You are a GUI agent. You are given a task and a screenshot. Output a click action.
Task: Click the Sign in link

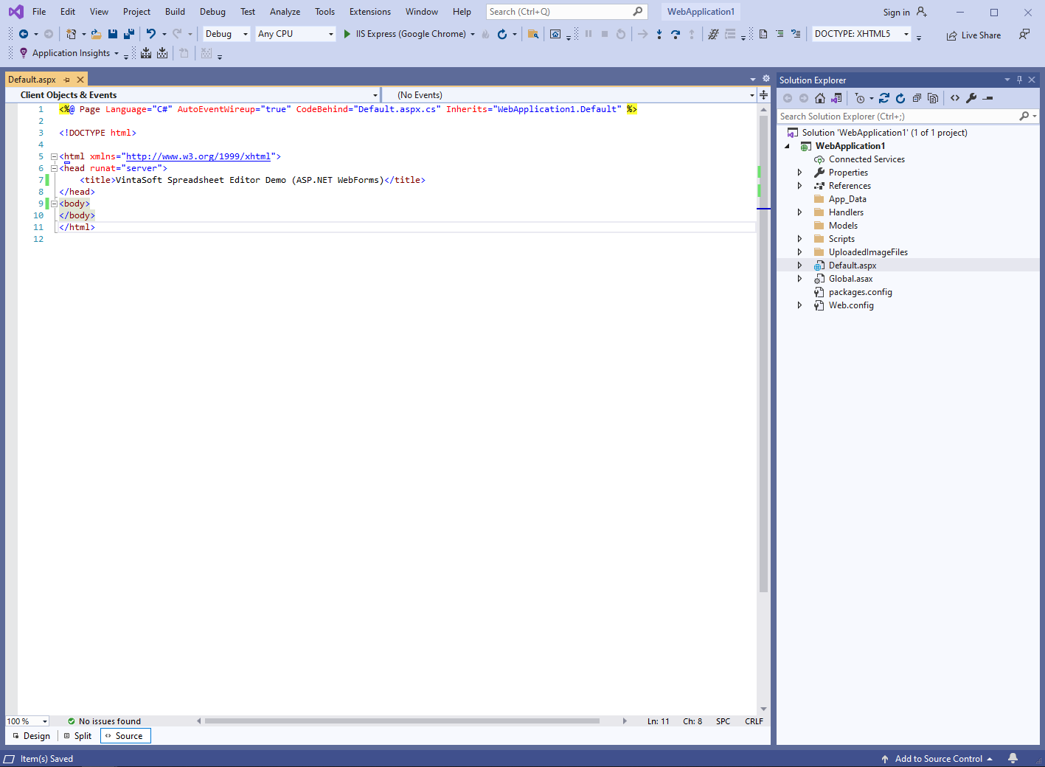896,13
